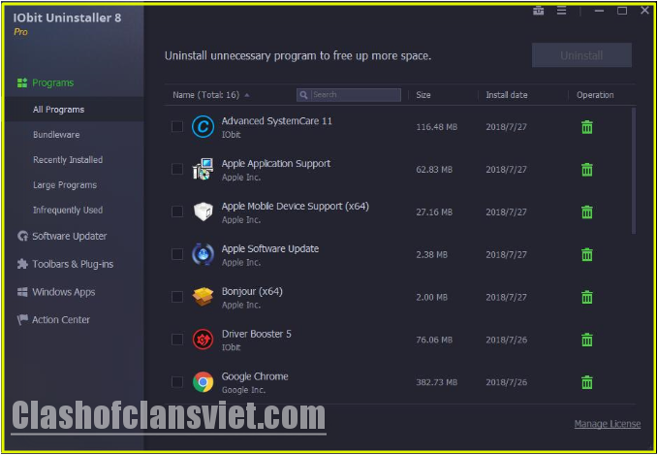This screenshot has width=658, height=455.
Task: Click the Driver Booster 5 red icon
Action: pos(204,340)
